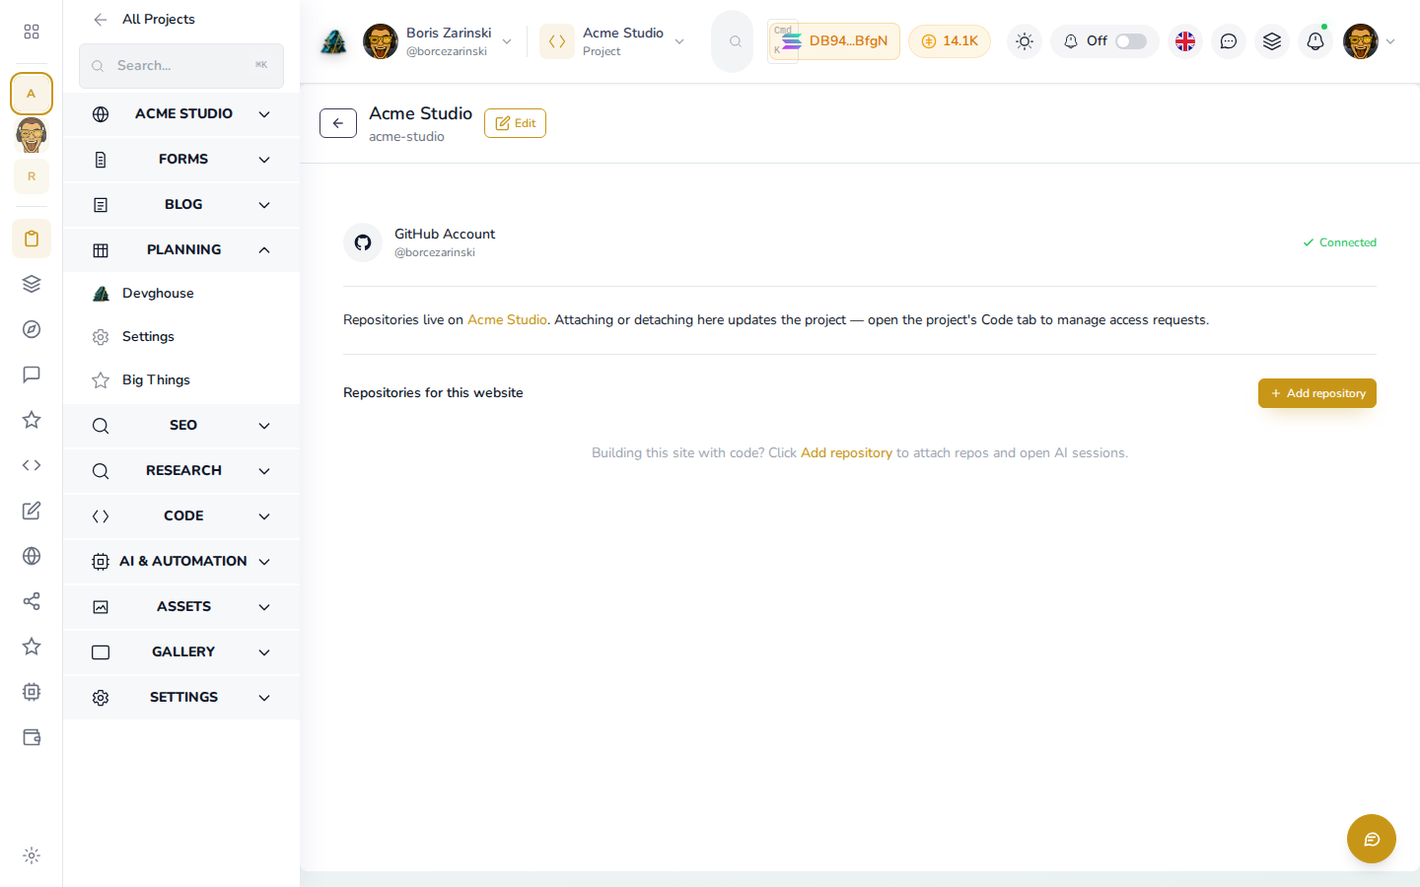Expand the CODE section

click(x=181, y=515)
